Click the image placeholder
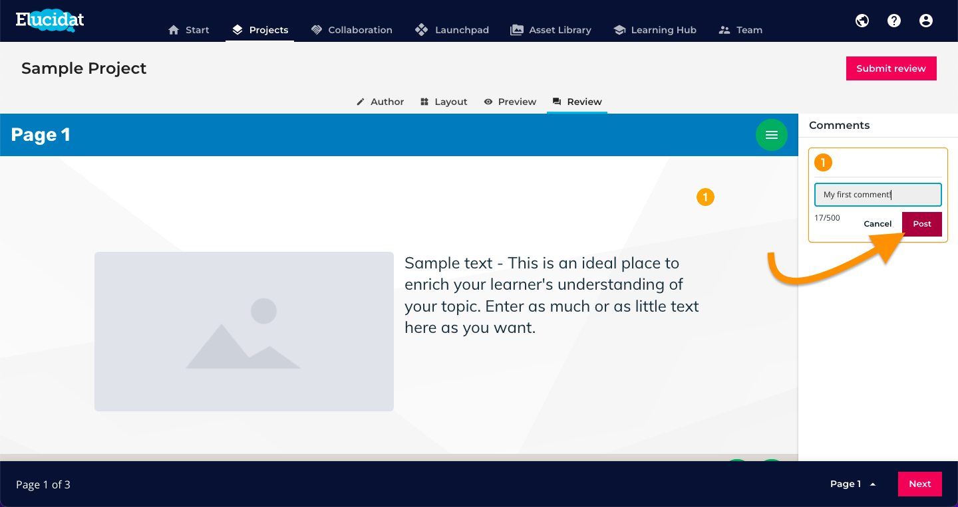 pos(244,332)
